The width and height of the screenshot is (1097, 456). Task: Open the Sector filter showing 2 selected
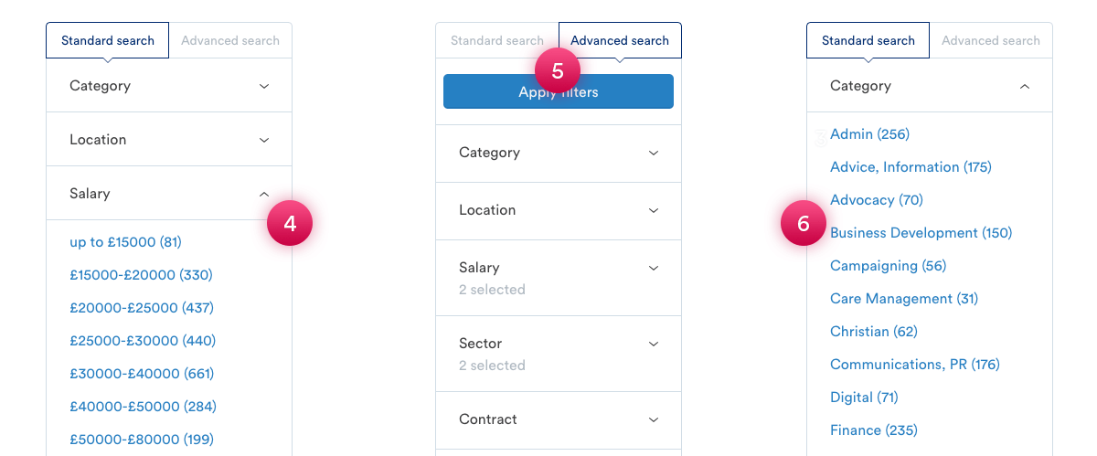[559, 354]
